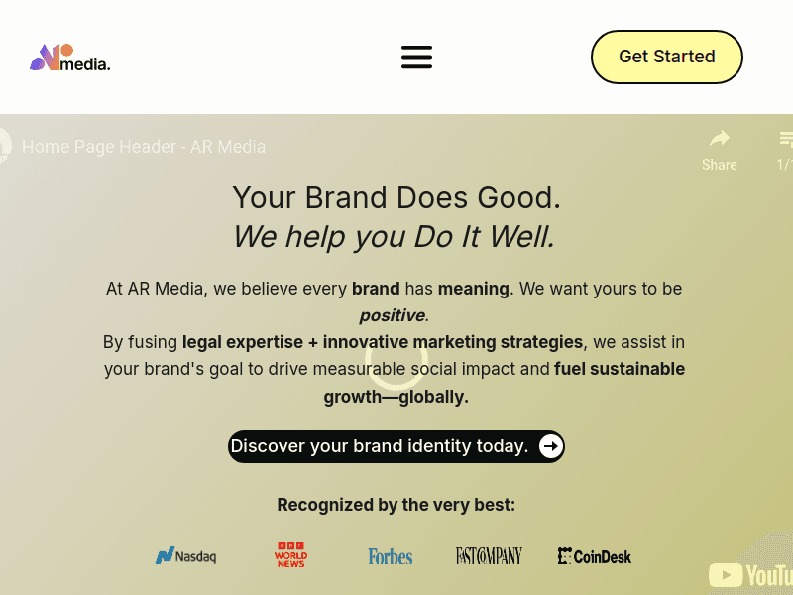This screenshot has height=595, width=793.
Task: Click the Nasdaq logo
Action: click(x=185, y=556)
